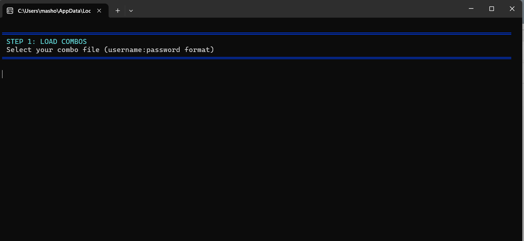The height and width of the screenshot is (241, 524).
Task: Minimize the terminal window
Action: click(x=471, y=9)
